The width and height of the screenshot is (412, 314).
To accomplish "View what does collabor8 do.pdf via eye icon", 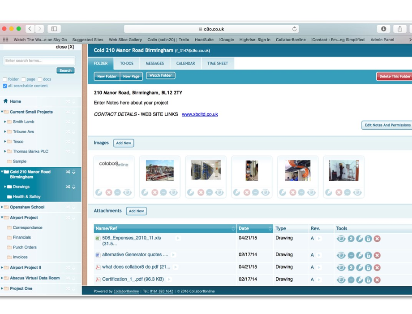I will click(341, 268).
